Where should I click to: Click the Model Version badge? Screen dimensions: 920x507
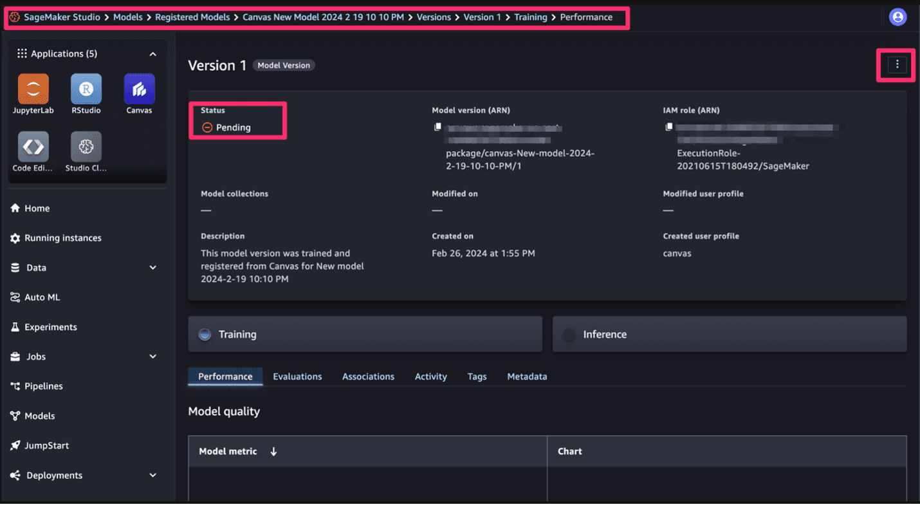pyautogui.click(x=284, y=65)
